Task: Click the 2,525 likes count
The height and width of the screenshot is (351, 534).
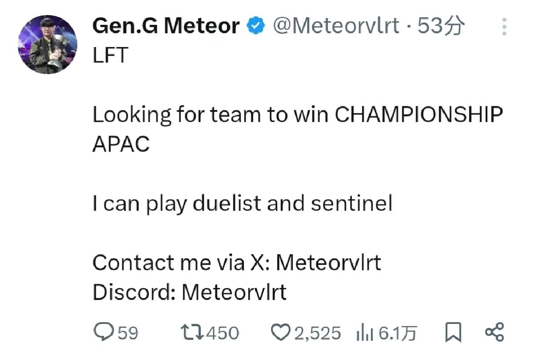Action: (x=318, y=333)
